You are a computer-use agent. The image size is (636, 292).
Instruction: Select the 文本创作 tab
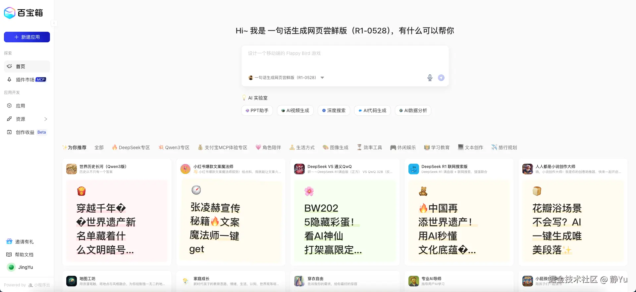(470, 147)
